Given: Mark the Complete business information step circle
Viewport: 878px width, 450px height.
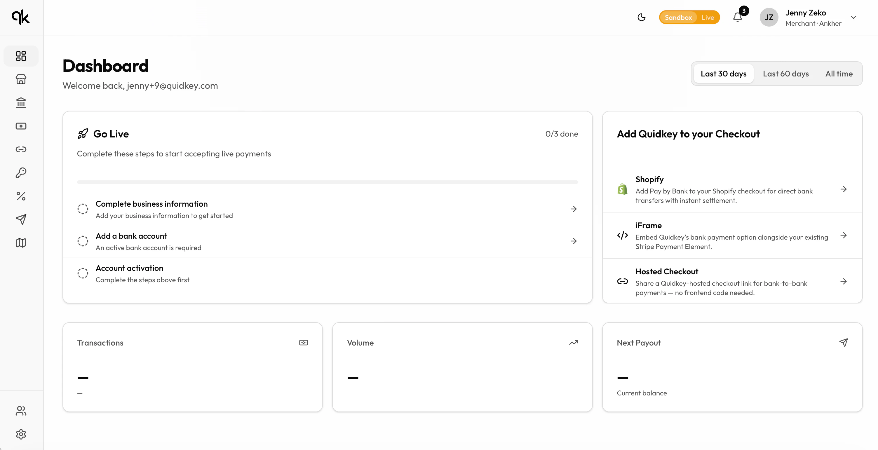Looking at the screenshot, I should [83, 209].
